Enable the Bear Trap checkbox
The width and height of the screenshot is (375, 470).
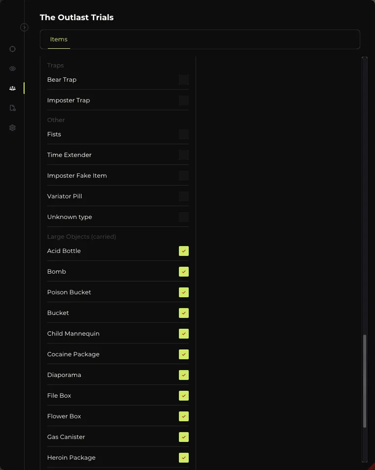click(x=184, y=80)
